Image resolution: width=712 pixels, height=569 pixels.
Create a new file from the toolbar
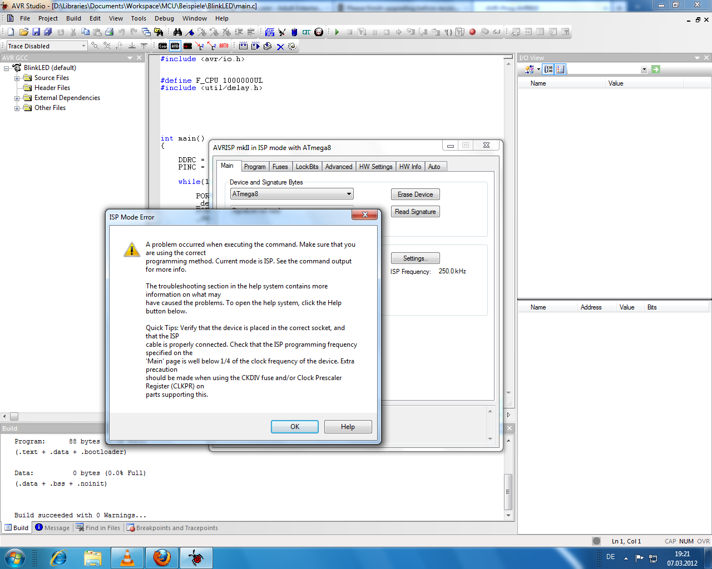point(11,32)
